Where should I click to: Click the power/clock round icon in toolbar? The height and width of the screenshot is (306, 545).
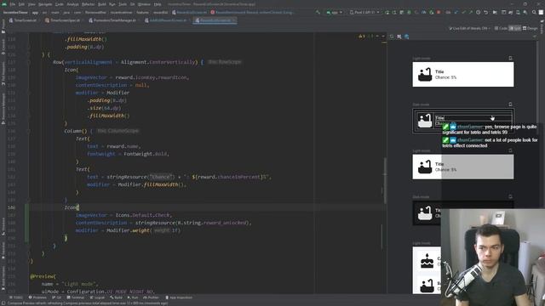coord(479,12)
